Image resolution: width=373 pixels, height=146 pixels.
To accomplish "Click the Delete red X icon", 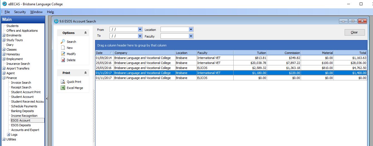I will 63,60.
